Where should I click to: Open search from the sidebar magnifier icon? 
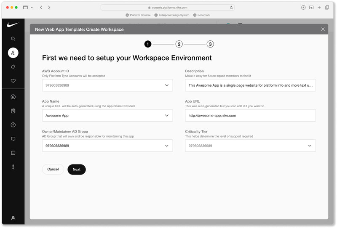point(13,39)
